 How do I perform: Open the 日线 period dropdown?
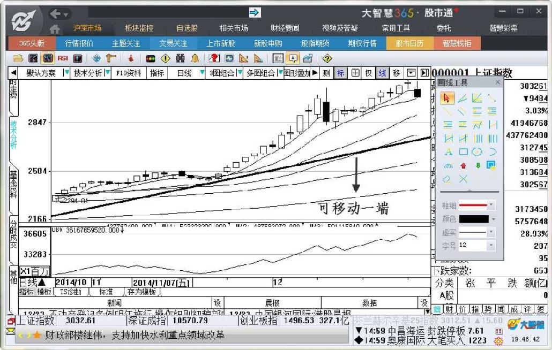[x=202, y=73]
